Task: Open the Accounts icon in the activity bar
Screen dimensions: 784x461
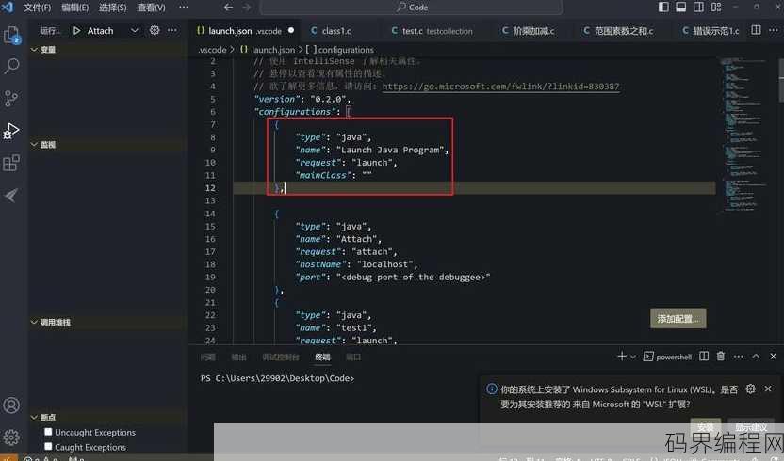Action: click(x=11, y=405)
